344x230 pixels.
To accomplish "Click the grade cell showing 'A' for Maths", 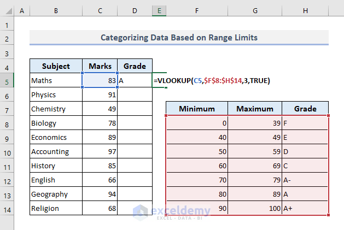I will tap(135, 80).
